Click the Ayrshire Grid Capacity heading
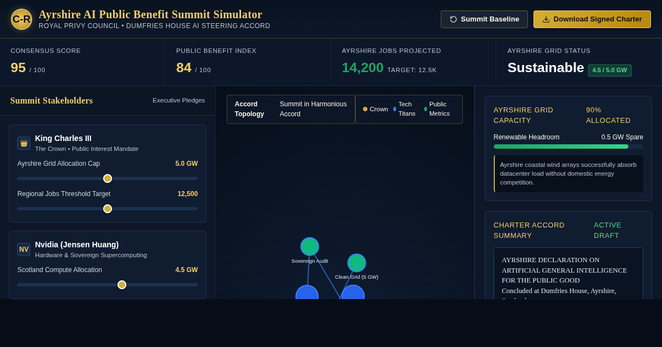662x347 pixels. (x=524, y=115)
